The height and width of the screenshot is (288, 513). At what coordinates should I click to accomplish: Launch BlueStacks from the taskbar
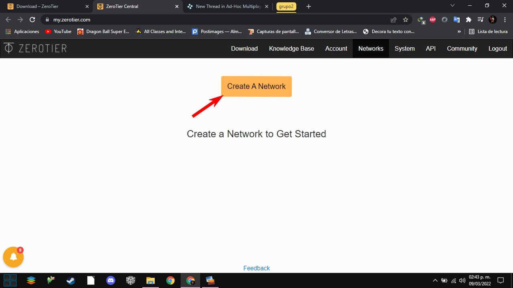pos(31,280)
